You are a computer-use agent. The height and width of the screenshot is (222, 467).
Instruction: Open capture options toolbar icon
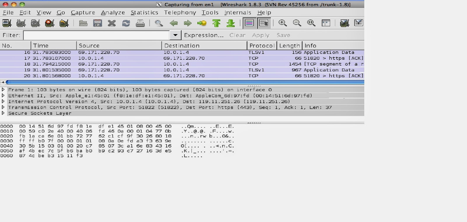(21, 23)
